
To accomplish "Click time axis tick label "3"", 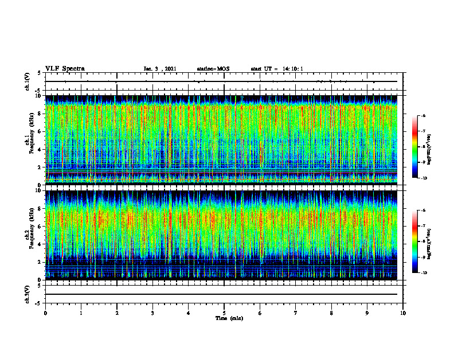I will [x=152, y=313].
